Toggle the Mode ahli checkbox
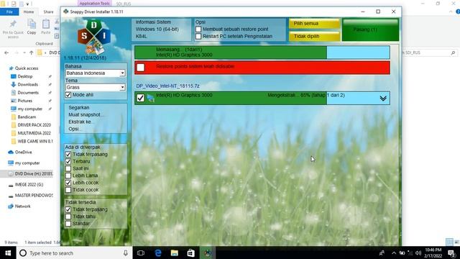Image resolution: width=460 pixels, height=259 pixels. [68, 95]
